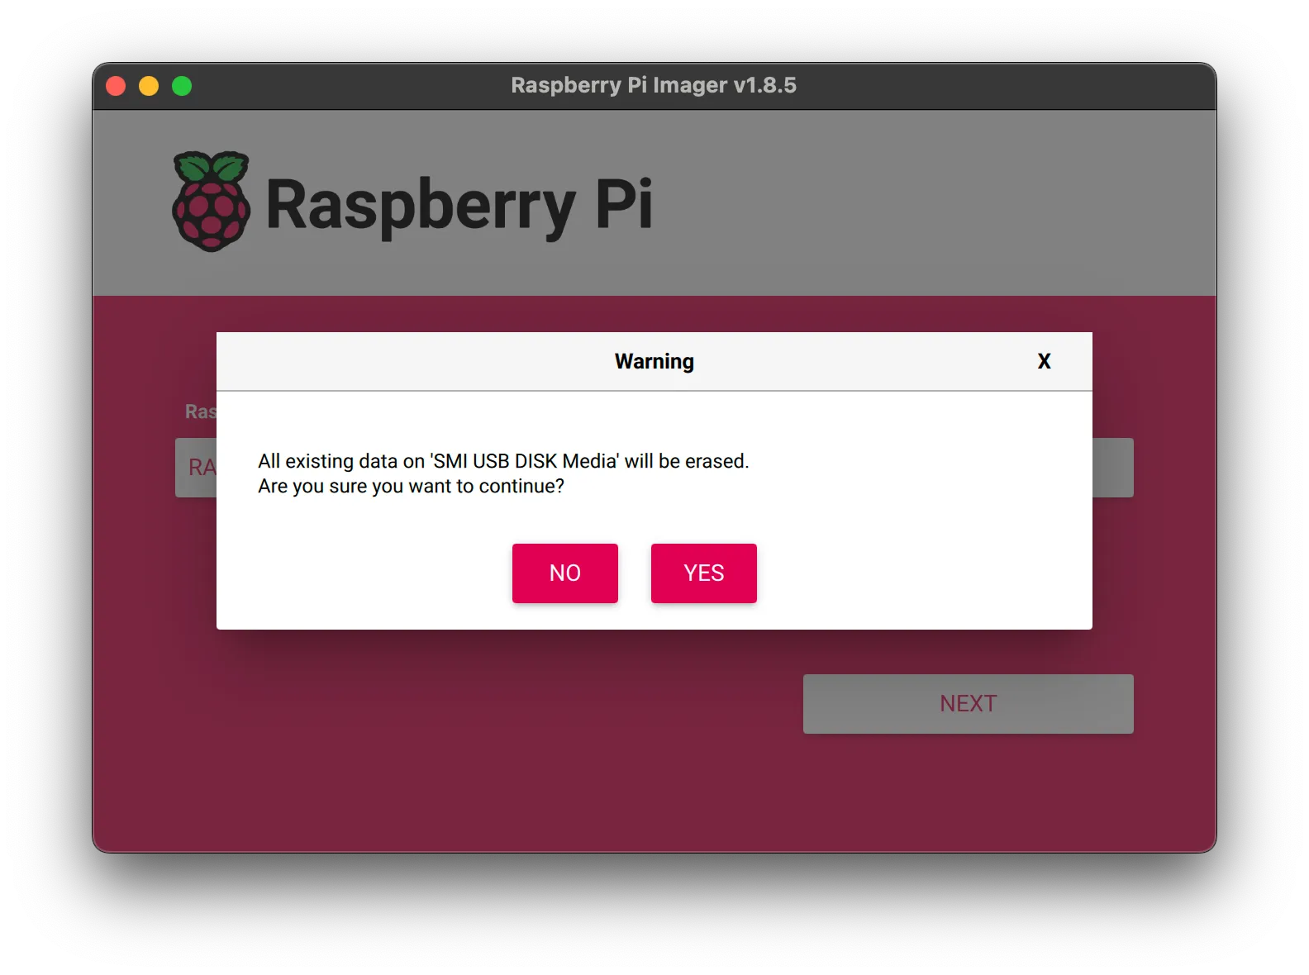
Task: Click the red close window button
Action: click(117, 86)
